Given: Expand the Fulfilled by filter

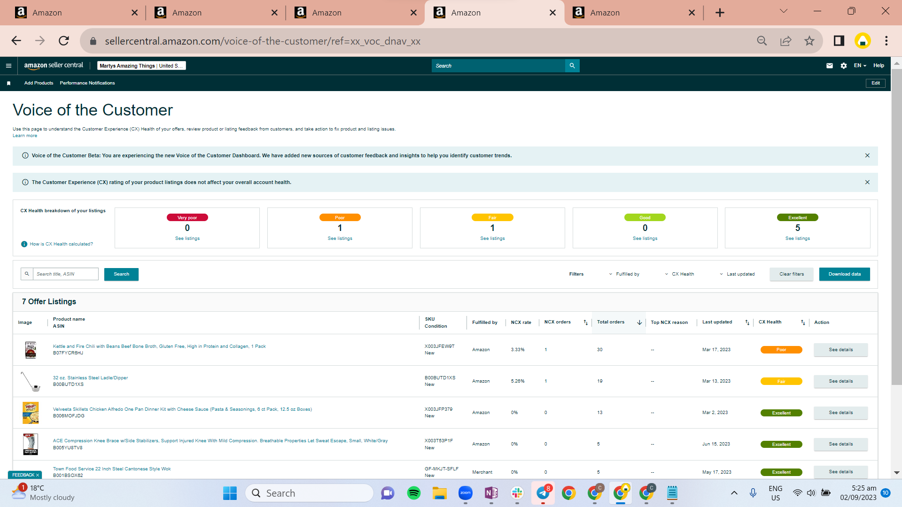Looking at the screenshot, I should 624,274.
